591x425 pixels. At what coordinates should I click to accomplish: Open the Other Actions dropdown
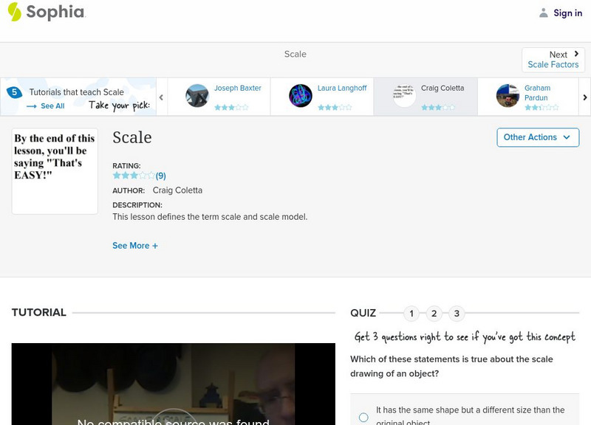537,137
